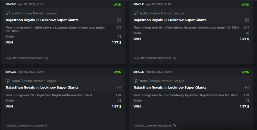The width and height of the screenshot is (257, 130).
Task: Copy ticket ID ending in 255018
Action: pos(174,126)
